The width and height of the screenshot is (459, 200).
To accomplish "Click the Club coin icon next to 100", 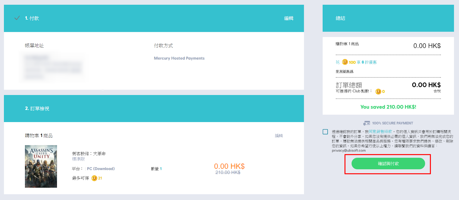I will pyautogui.click(x=345, y=62).
